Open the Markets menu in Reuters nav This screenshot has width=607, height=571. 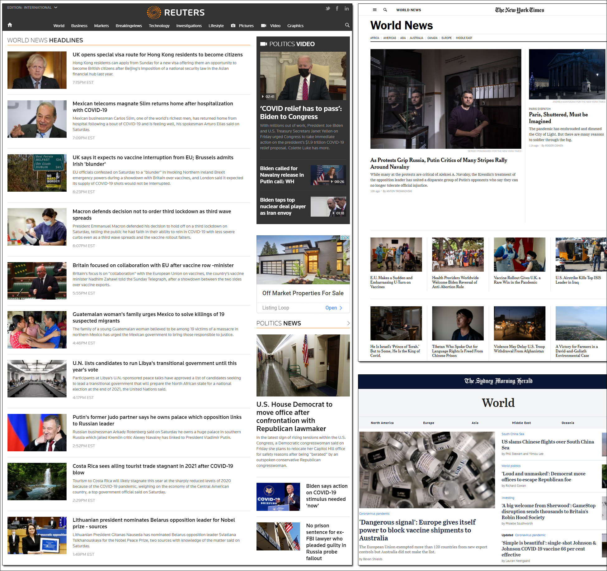coord(101,26)
